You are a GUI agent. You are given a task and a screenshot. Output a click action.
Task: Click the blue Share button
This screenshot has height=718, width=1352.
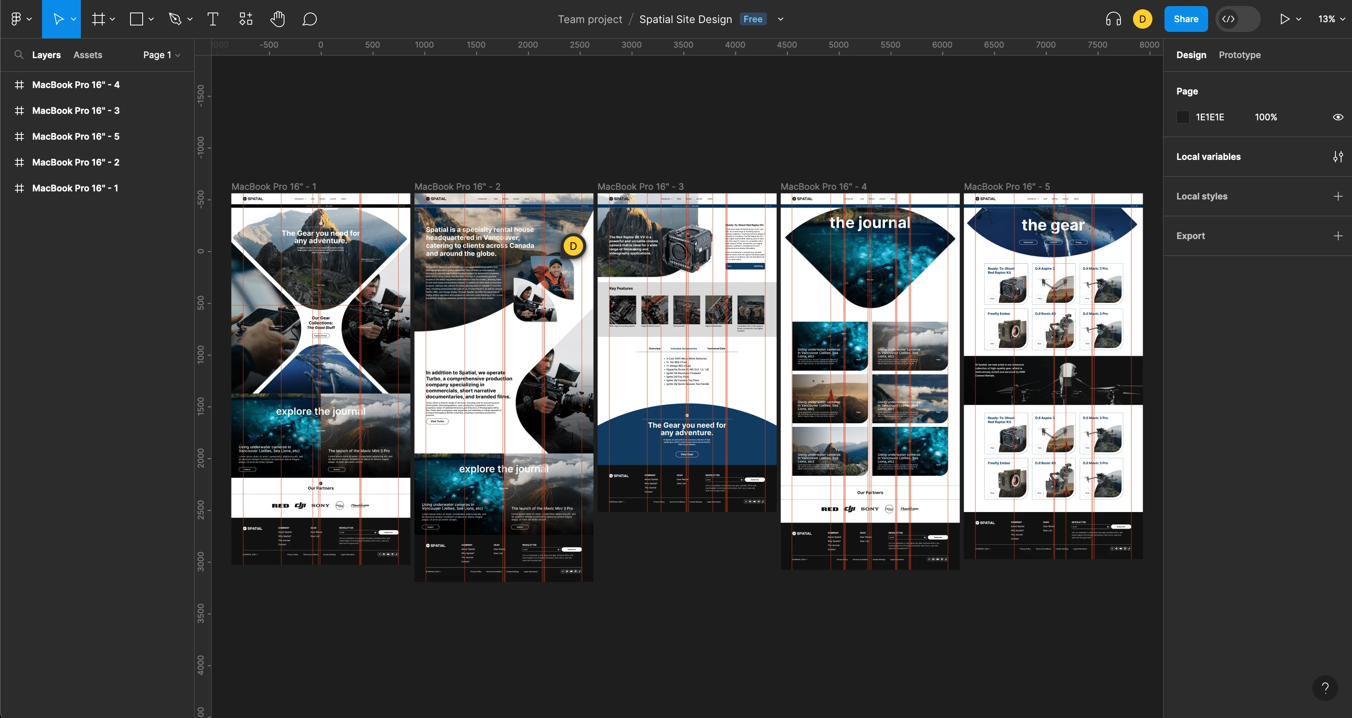click(x=1186, y=19)
